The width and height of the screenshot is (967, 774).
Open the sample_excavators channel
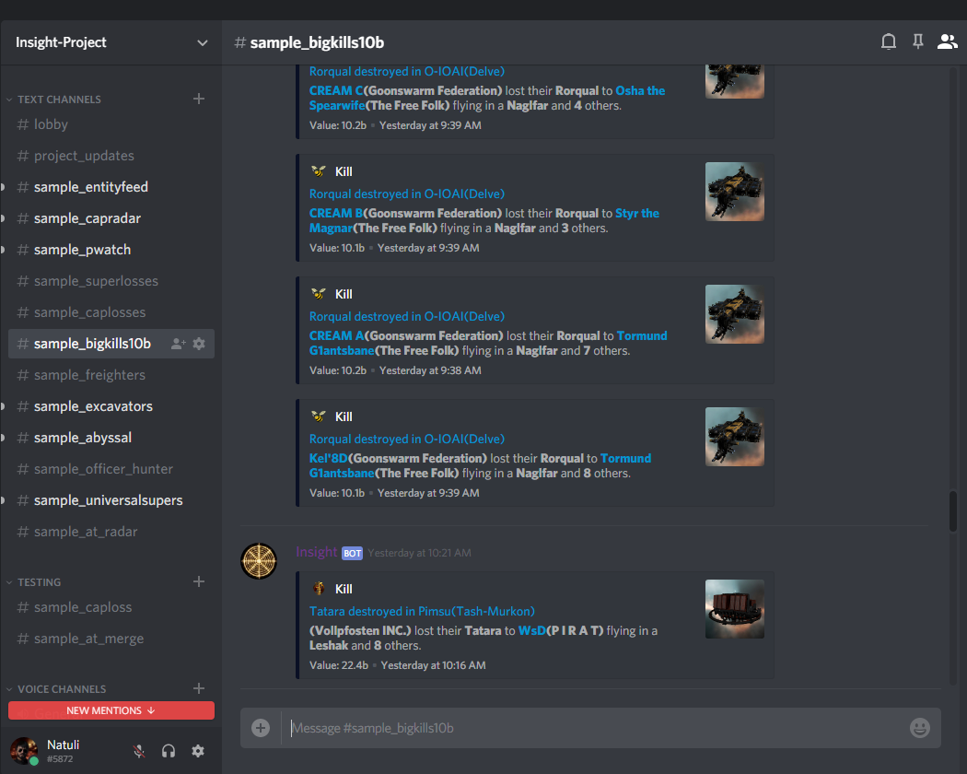click(111, 406)
